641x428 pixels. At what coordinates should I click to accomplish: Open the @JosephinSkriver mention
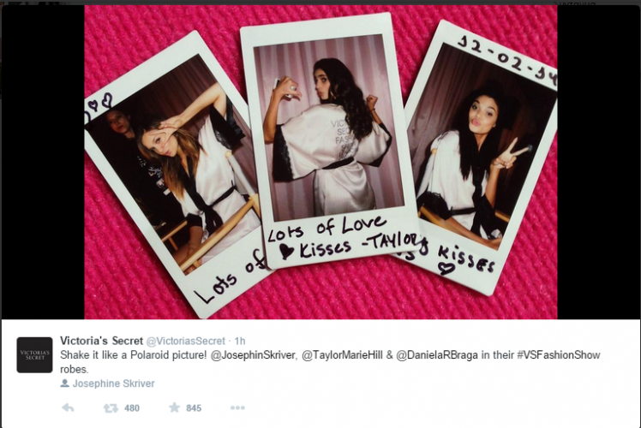[253, 355]
